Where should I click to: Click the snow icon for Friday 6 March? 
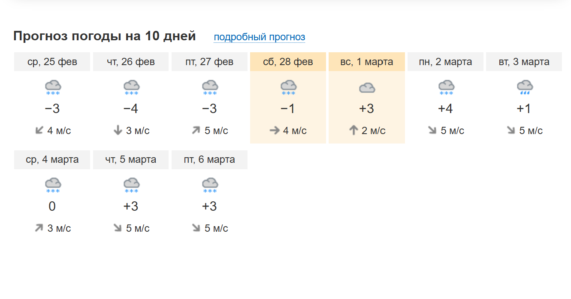click(209, 185)
